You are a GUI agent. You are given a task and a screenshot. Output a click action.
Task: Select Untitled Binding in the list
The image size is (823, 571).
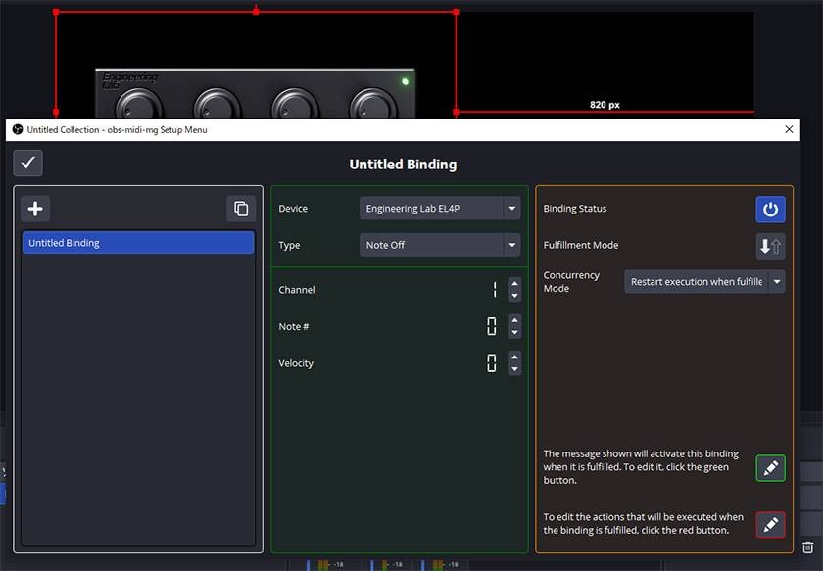[138, 243]
